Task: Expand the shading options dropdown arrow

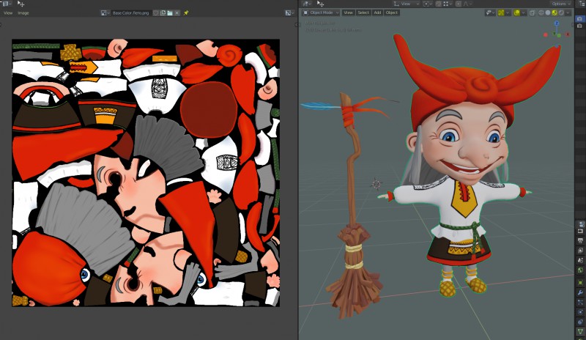Action: [x=568, y=12]
